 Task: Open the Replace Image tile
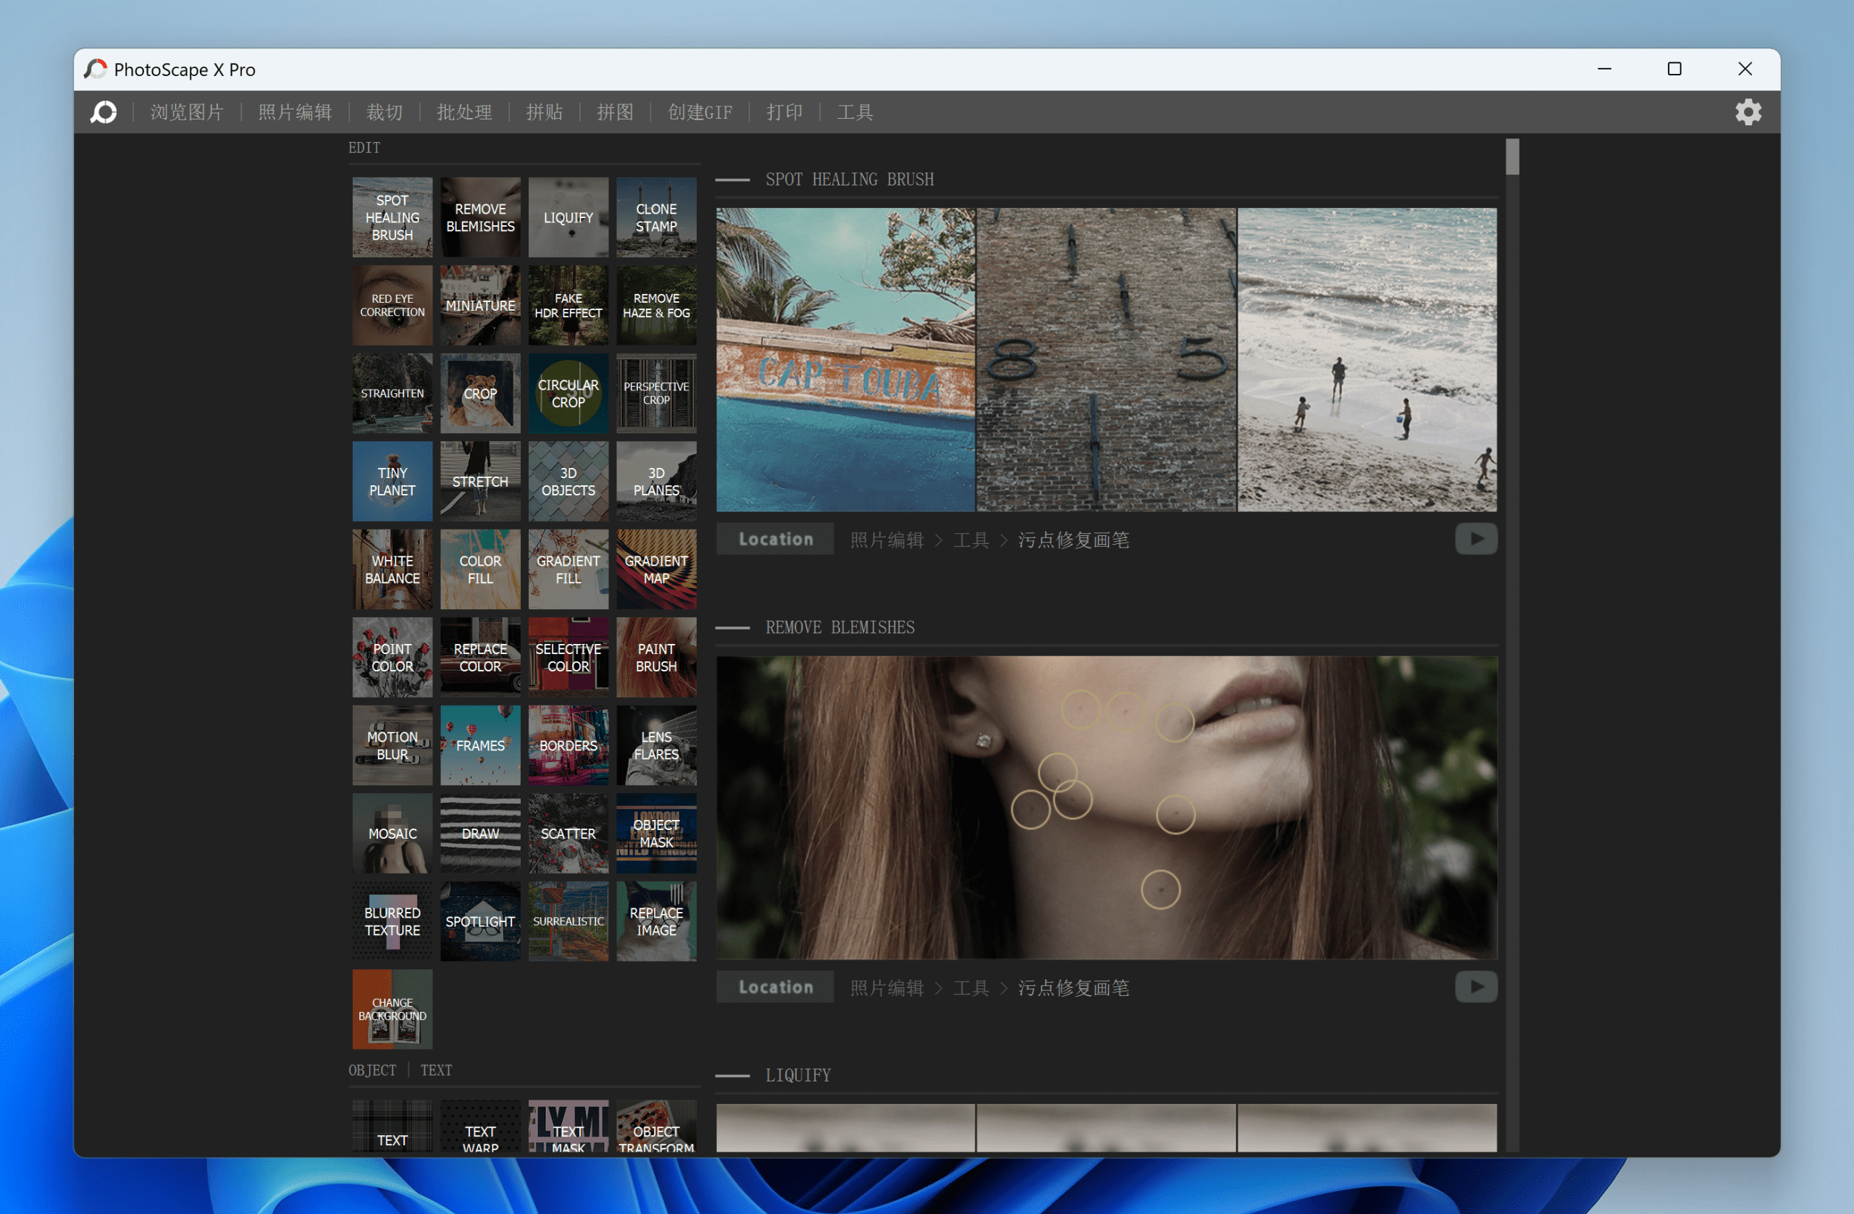pos(656,922)
